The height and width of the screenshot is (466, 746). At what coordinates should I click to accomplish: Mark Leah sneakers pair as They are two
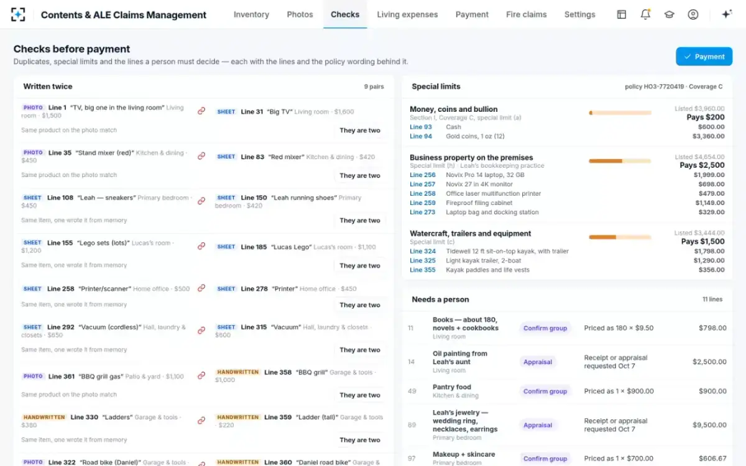360,221
